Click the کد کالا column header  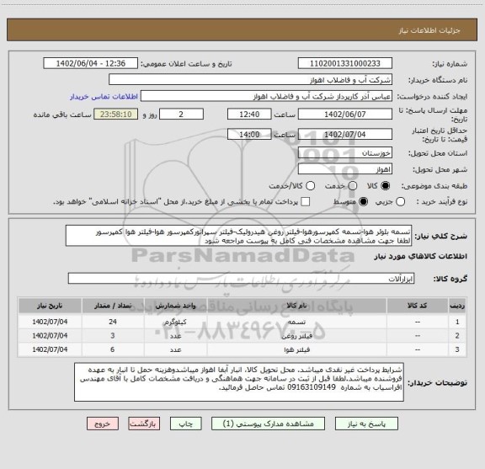pos(418,306)
